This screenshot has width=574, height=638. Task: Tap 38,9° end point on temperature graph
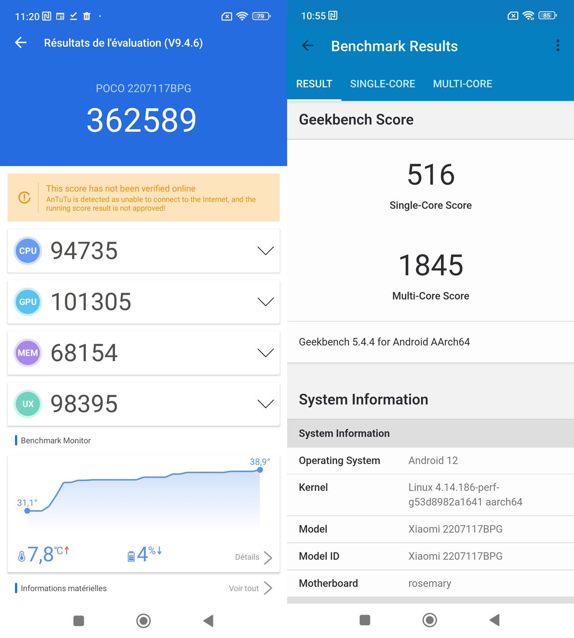tap(260, 470)
